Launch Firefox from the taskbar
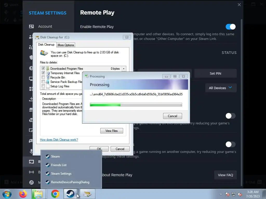 [23, 194]
